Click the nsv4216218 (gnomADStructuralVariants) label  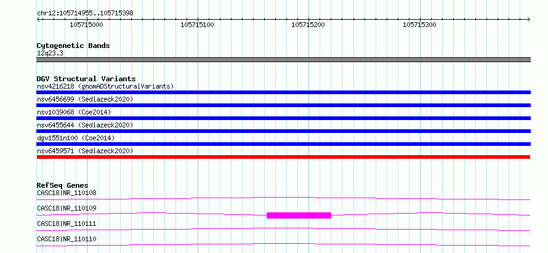click(105, 86)
